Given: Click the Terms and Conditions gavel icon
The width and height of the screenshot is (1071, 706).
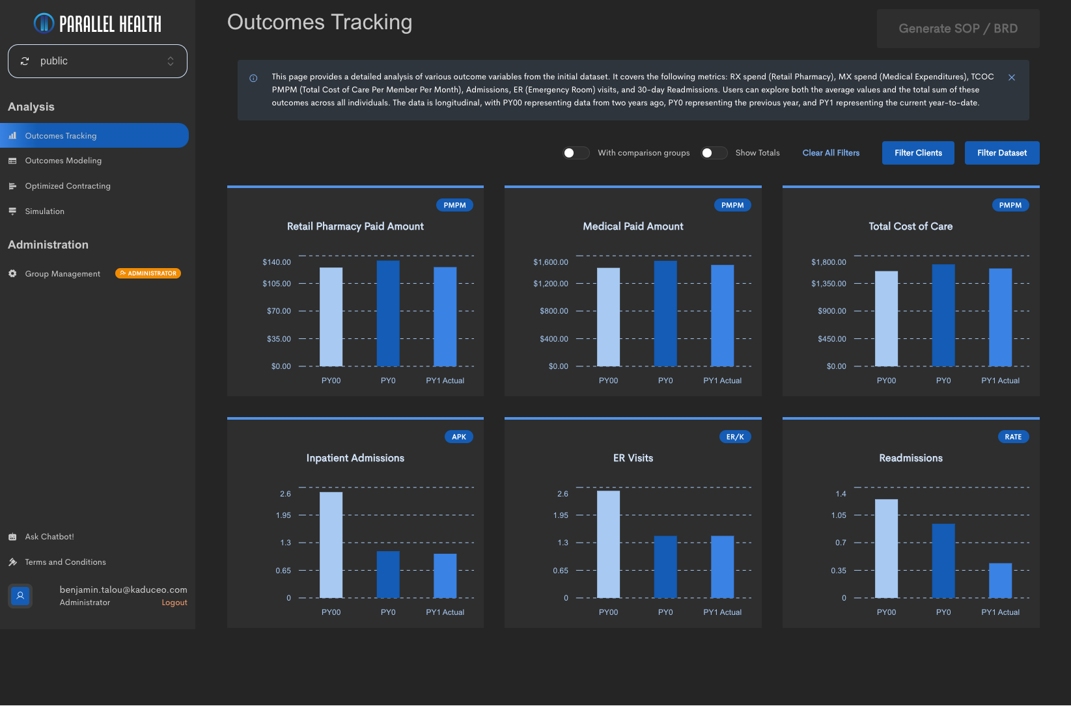Looking at the screenshot, I should pyautogui.click(x=12, y=562).
